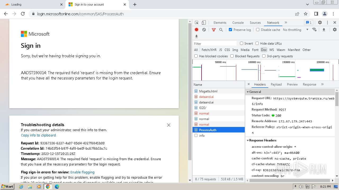Filter requests by JS type
339x190 pixels.
(x=220, y=50)
